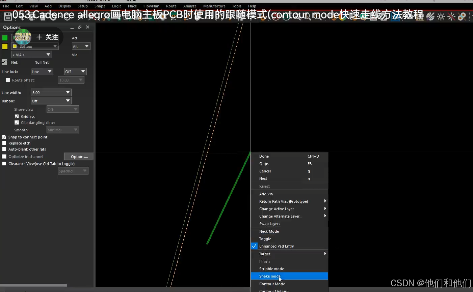This screenshot has height=292, width=473.
Task: Expand the Change Active Layer submenu arrow
Action: [x=325, y=208]
